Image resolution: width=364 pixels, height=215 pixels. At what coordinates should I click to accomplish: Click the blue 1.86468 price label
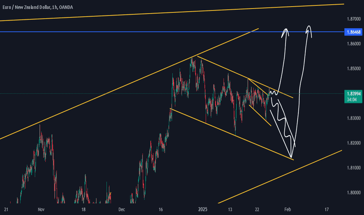click(353, 32)
